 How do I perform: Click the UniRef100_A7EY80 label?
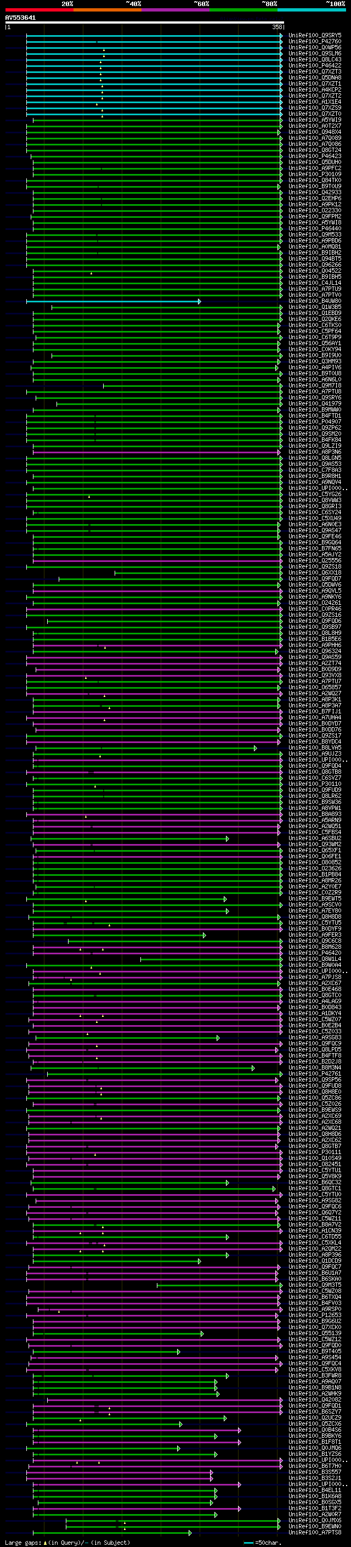[315, 911]
